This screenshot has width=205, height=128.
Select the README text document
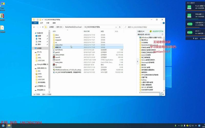coord(58,67)
